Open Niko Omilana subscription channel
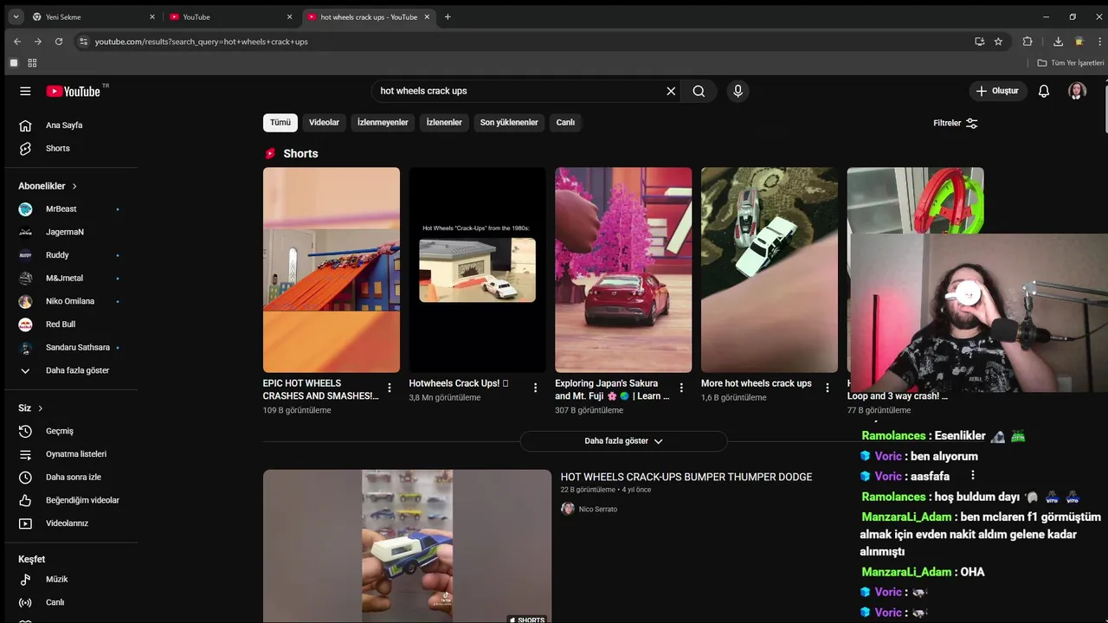The width and height of the screenshot is (1108, 623). pos(71,301)
